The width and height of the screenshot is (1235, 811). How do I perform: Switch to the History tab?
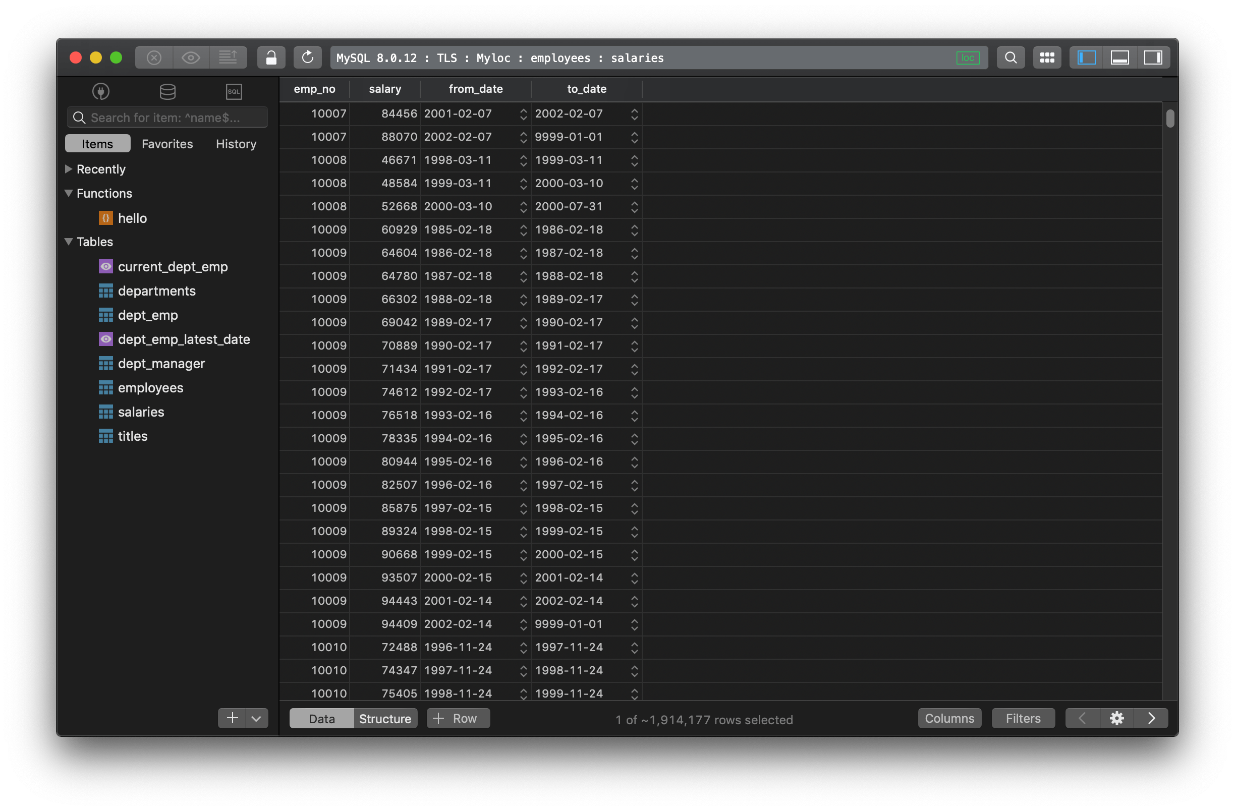pos(236,144)
